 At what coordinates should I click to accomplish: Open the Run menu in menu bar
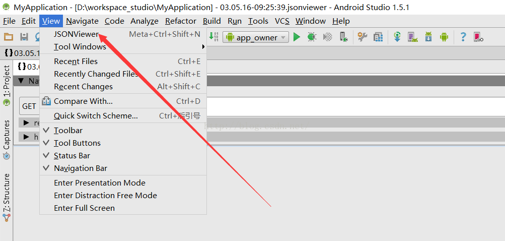tap(235, 21)
